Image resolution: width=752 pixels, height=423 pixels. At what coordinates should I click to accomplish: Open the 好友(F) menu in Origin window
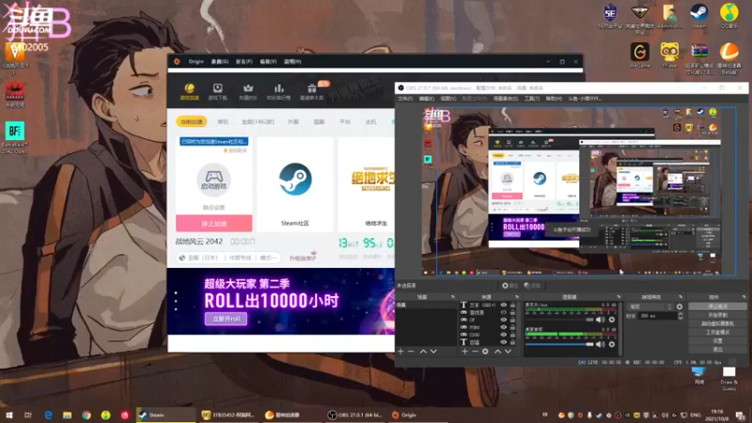[x=243, y=61]
